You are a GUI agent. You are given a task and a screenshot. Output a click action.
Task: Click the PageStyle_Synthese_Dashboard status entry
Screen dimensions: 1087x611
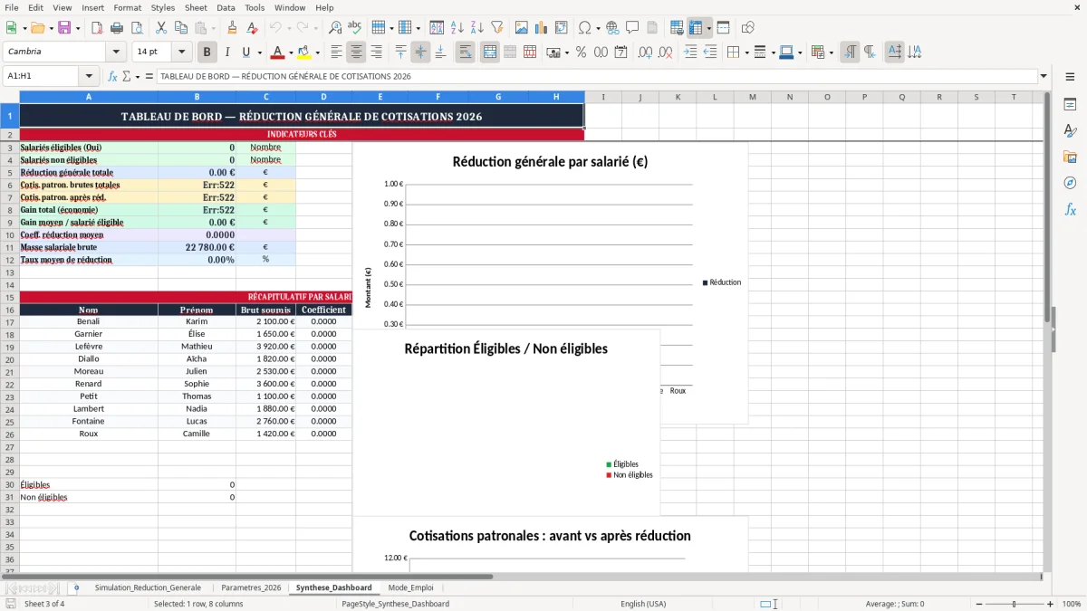(x=395, y=604)
